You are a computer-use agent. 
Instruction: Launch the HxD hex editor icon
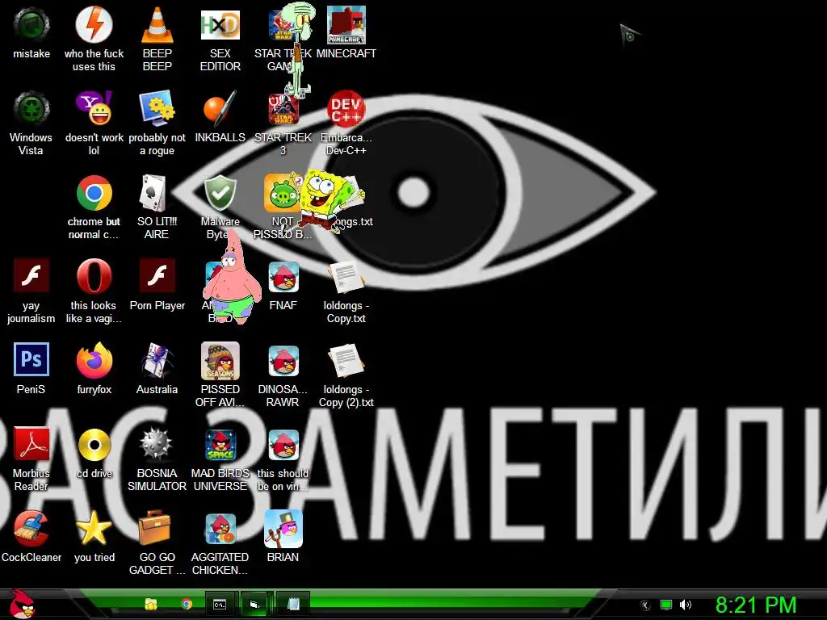tap(220, 25)
